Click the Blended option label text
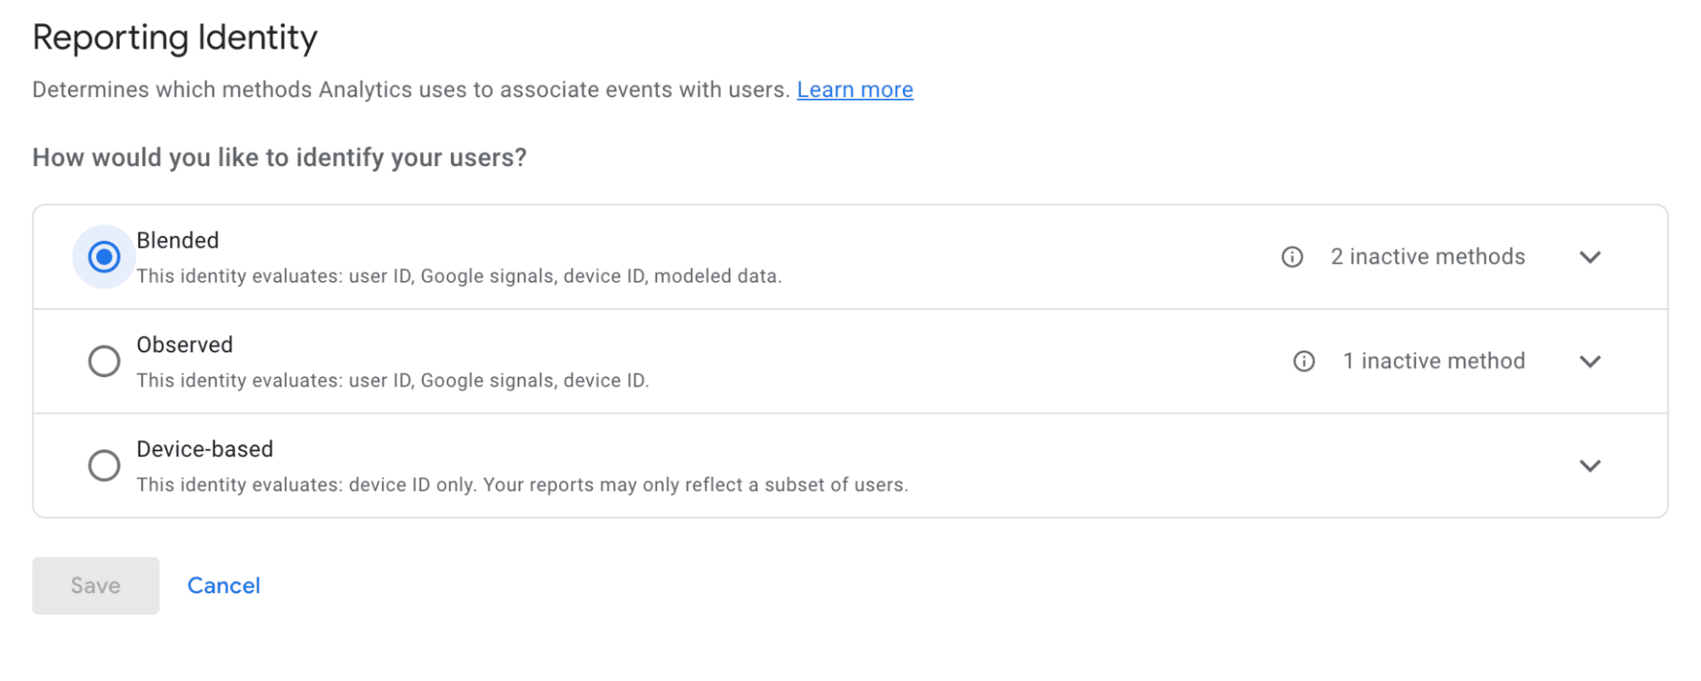This screenshot has height=681, width=1701. pos(177,240)
